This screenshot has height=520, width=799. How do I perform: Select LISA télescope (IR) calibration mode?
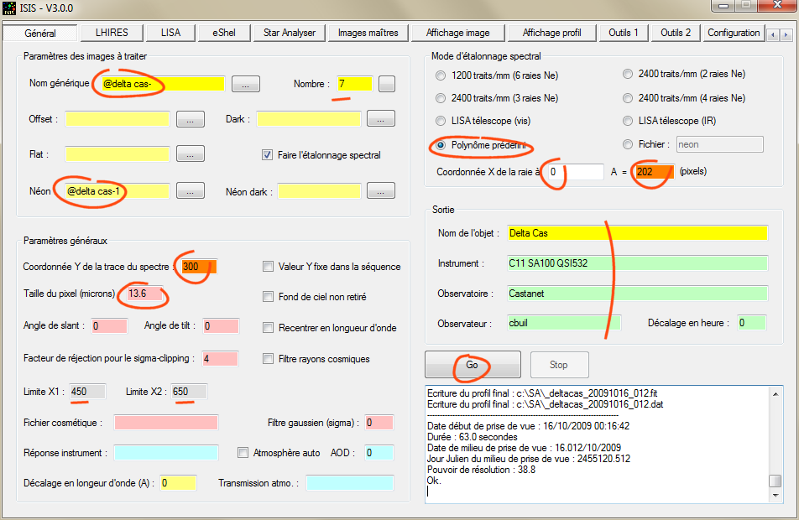tap(629, 122)
